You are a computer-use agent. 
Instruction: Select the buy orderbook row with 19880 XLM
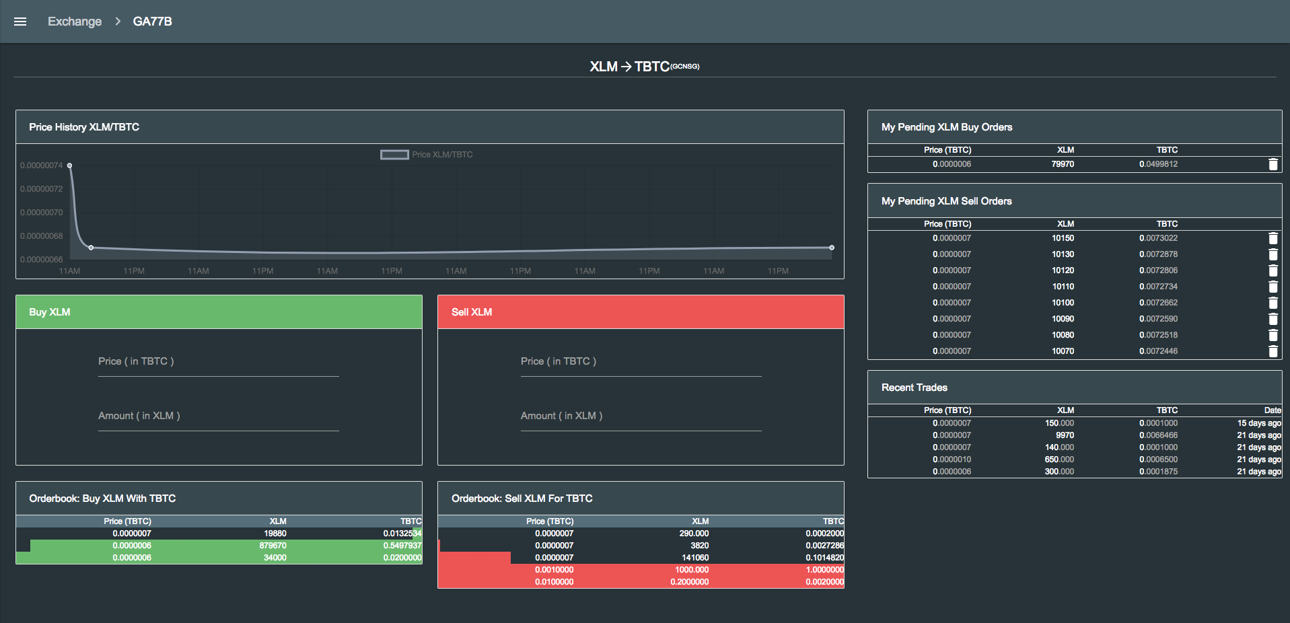219,534
